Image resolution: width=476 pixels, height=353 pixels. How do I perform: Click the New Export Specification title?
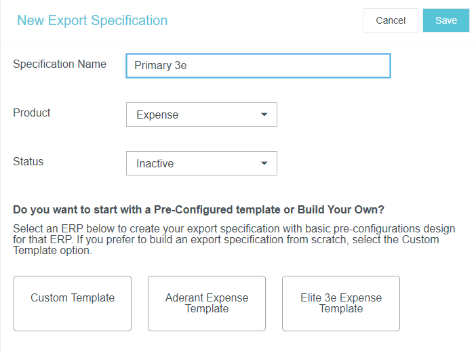point(92,20)
